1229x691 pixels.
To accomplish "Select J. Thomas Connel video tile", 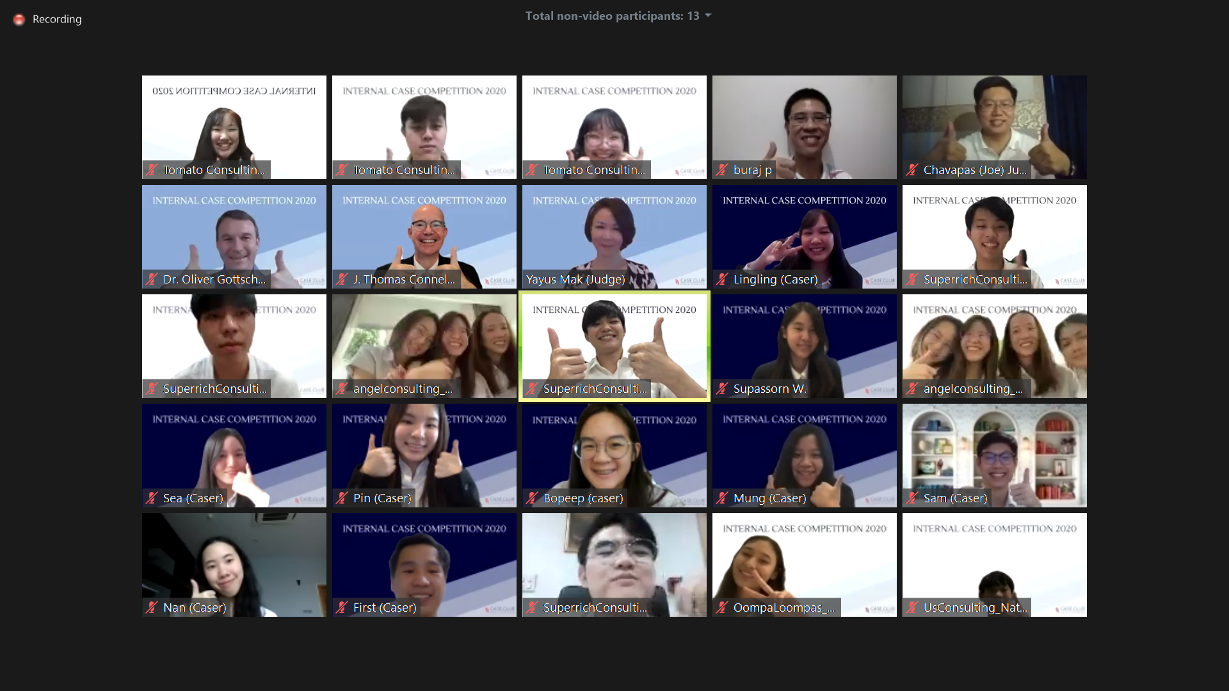I will click(424, 236).
